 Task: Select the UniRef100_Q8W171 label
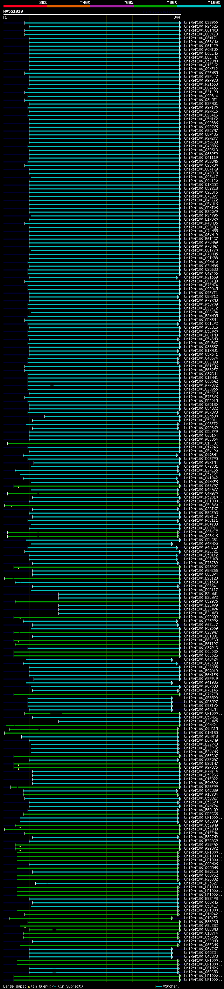[x=201, y=38]
